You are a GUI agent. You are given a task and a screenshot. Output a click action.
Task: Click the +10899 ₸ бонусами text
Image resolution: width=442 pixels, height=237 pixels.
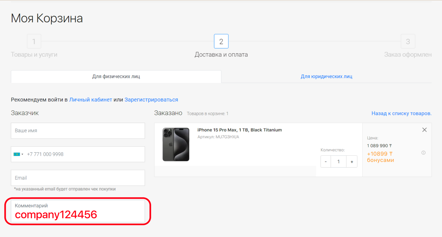tap(380, 157)
